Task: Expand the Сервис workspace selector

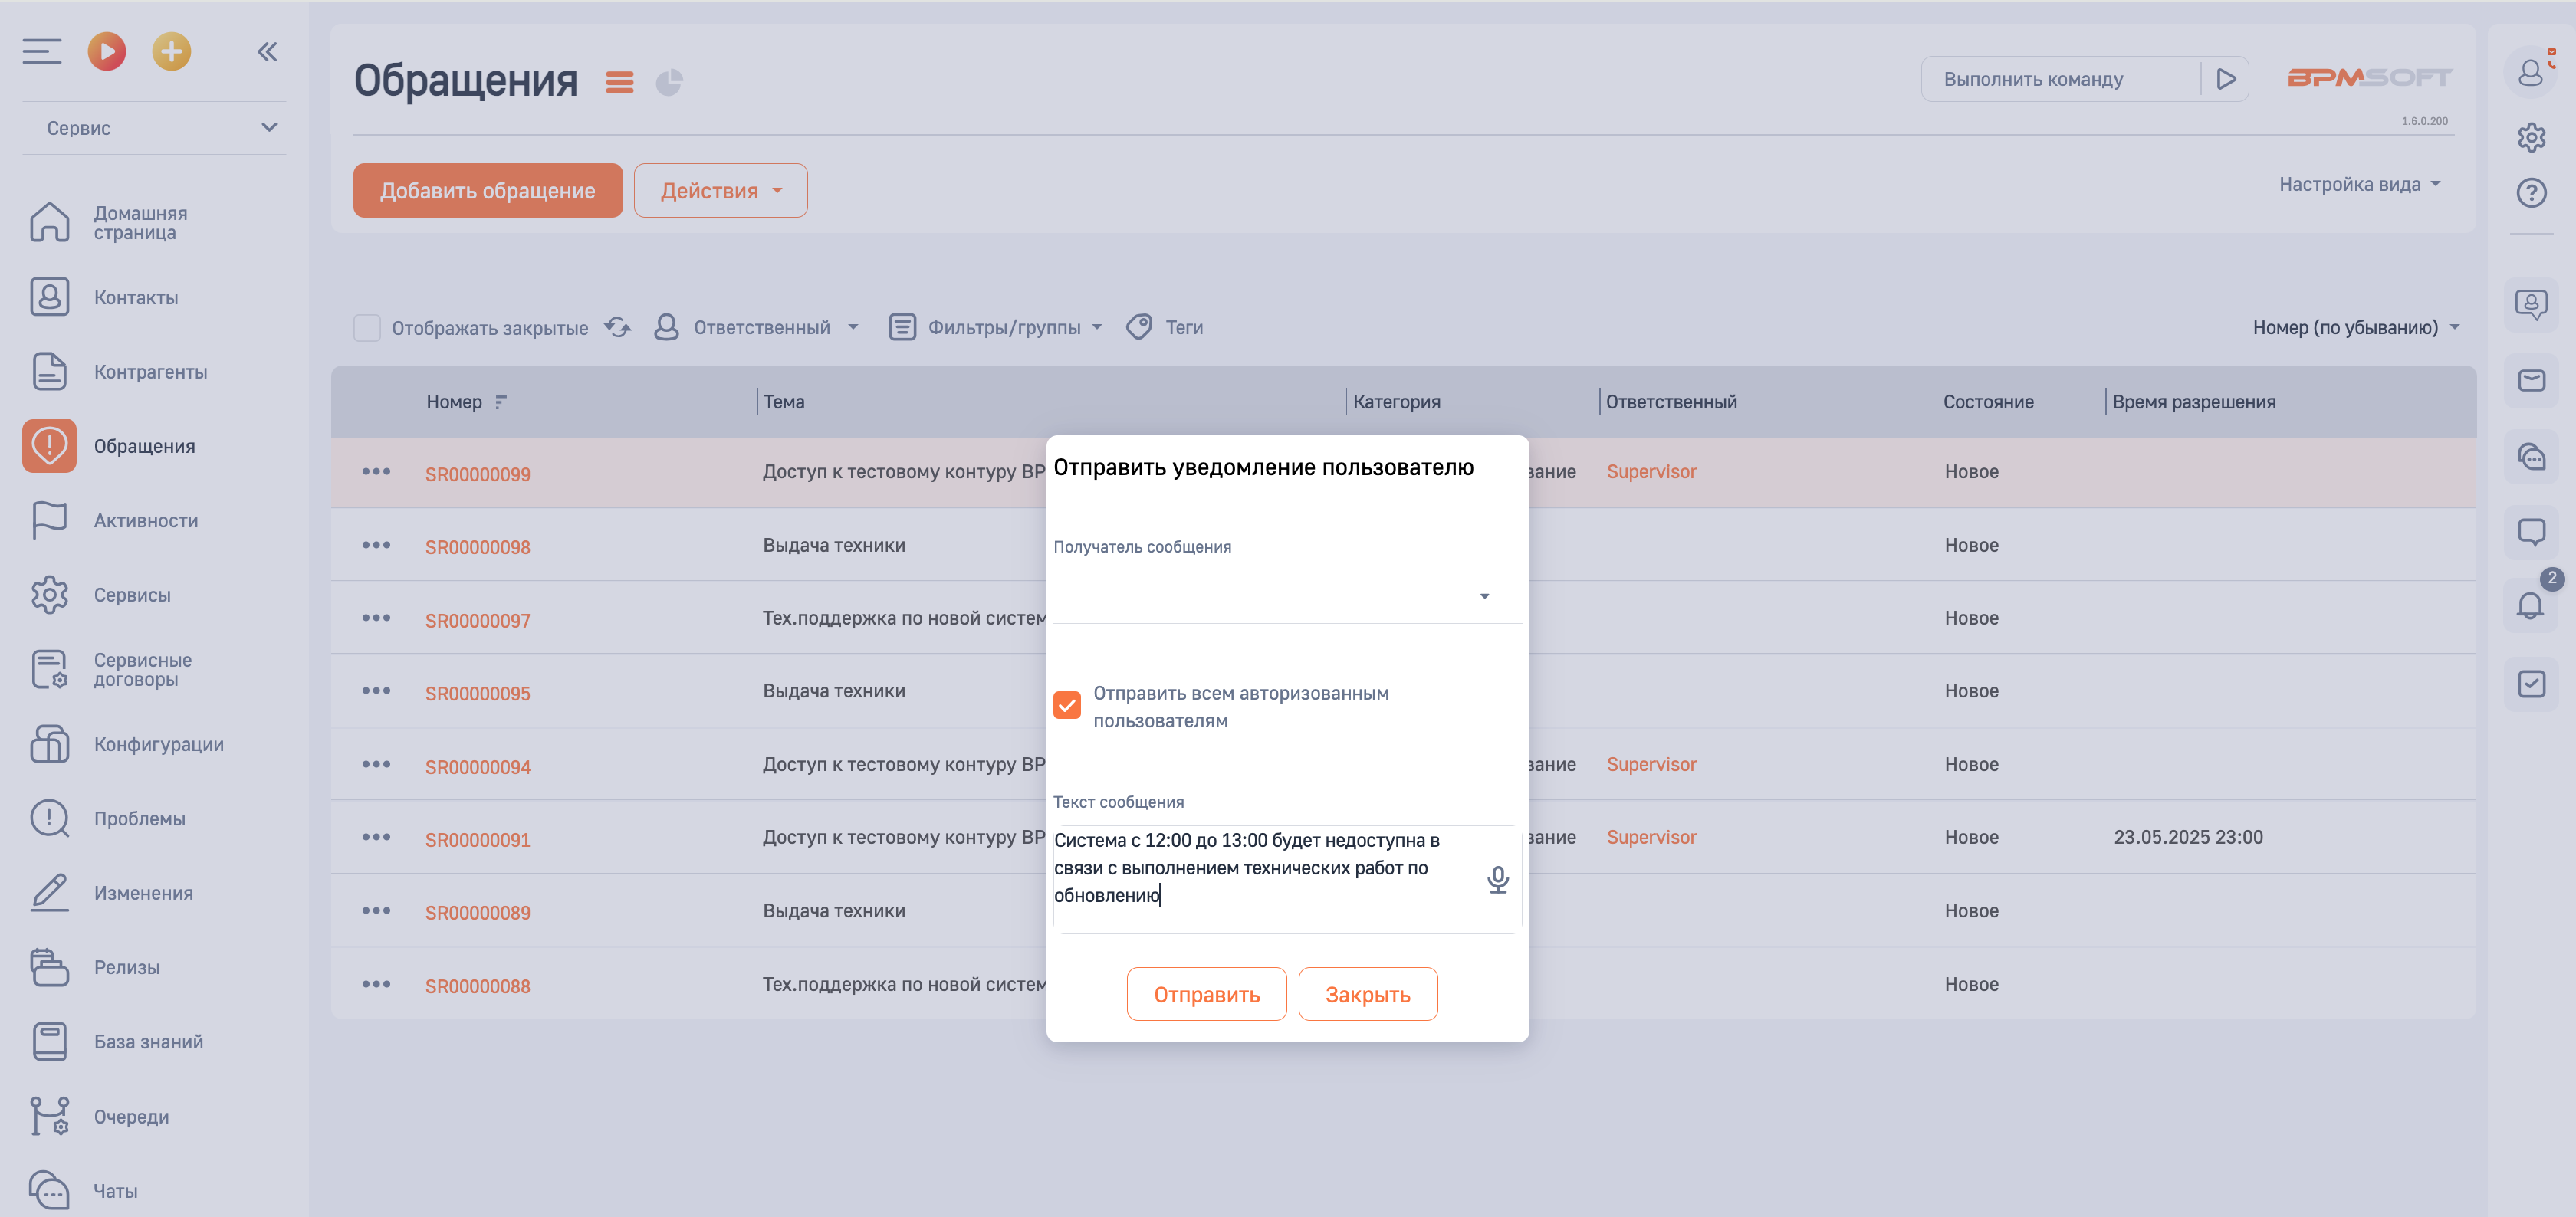Action: click(155, 128)
